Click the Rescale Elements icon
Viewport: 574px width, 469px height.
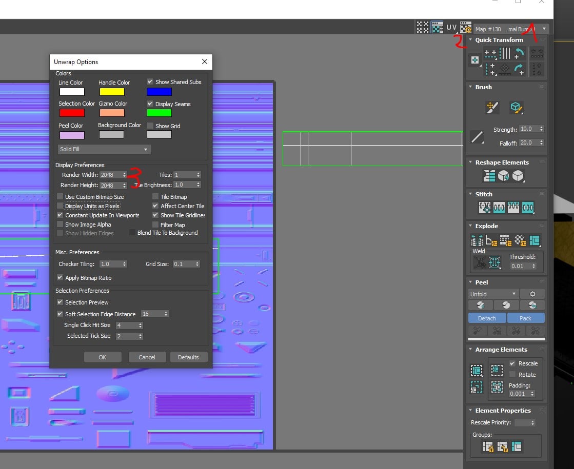[x=476, y=386]
